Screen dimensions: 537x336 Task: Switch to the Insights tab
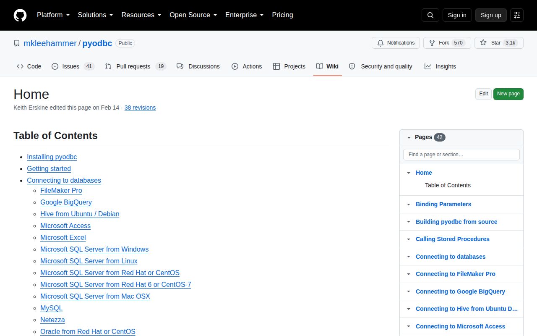(x=440, y=66)
